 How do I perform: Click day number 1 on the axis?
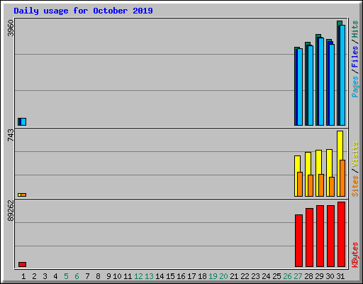click(x=23, y=276)
